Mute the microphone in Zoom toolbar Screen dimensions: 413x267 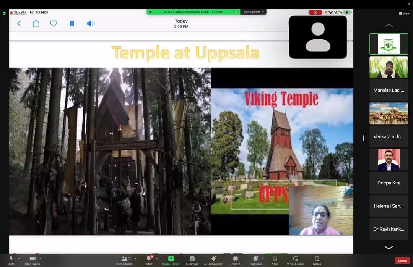point(11,260)
